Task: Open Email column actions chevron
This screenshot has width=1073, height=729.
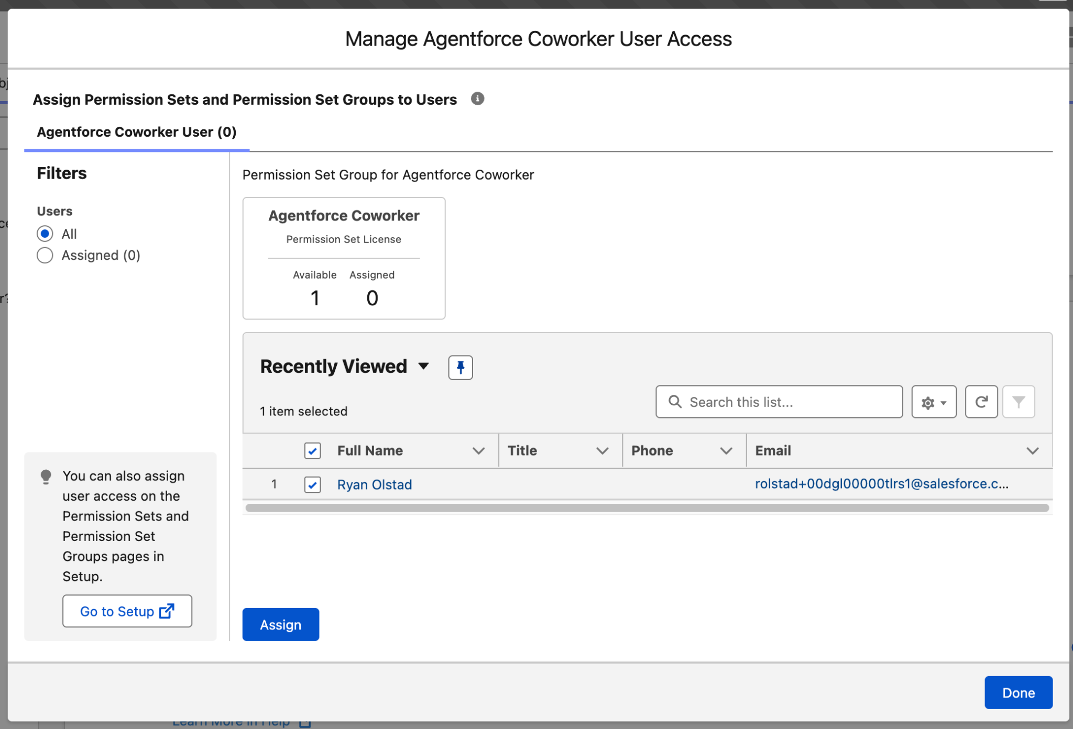Action: tap(1033, 451)
